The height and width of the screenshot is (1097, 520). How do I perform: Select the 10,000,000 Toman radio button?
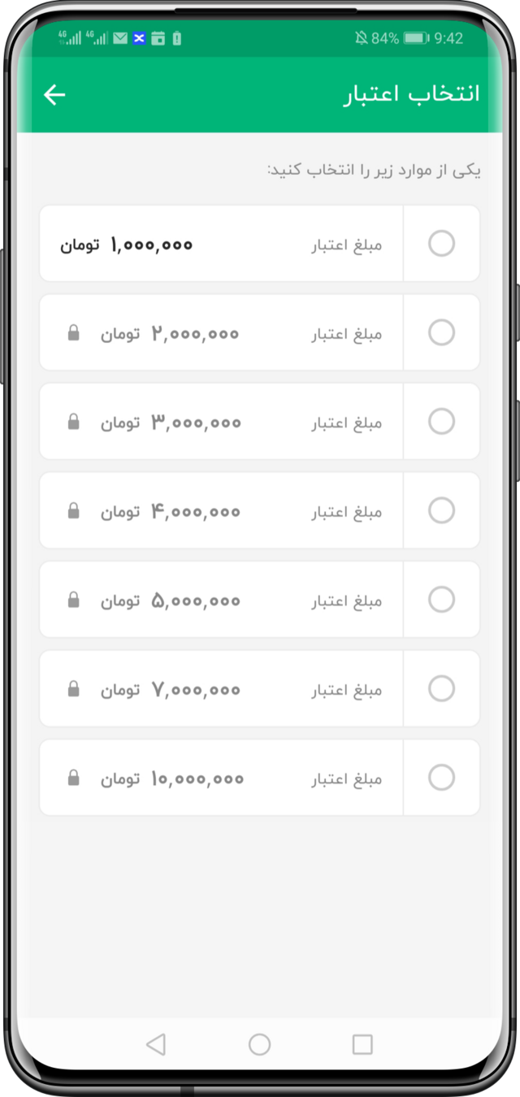[x=441, y=778]
